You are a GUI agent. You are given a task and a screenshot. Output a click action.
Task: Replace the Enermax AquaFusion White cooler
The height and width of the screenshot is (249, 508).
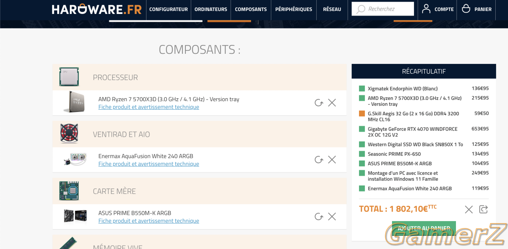(x=319, y=160)
